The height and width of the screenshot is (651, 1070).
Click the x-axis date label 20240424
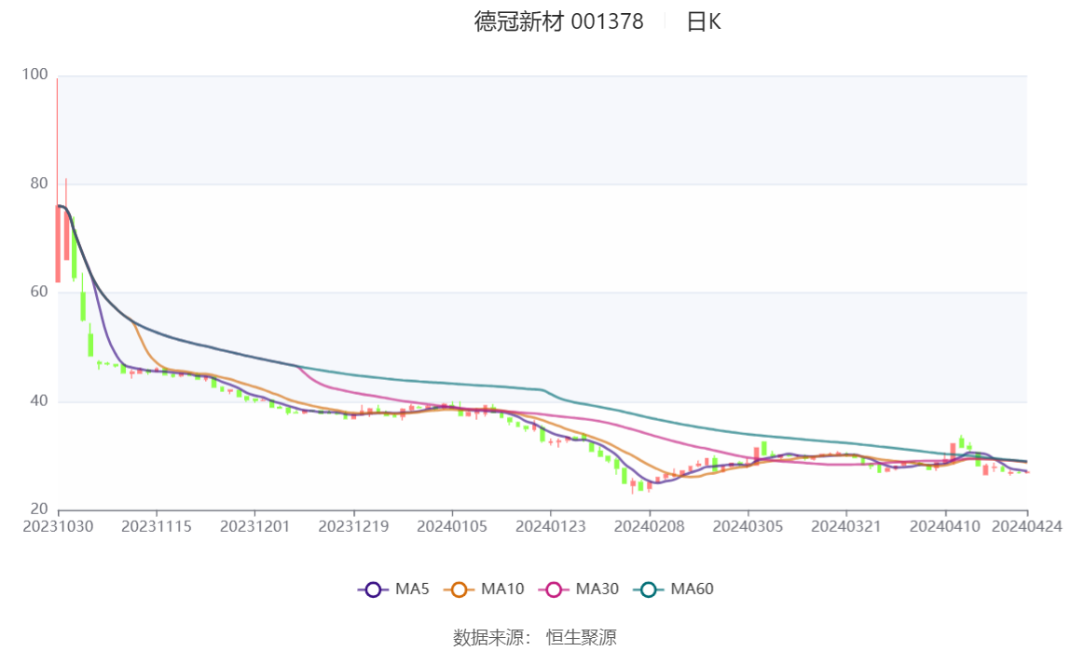(x=1027, y=527)
